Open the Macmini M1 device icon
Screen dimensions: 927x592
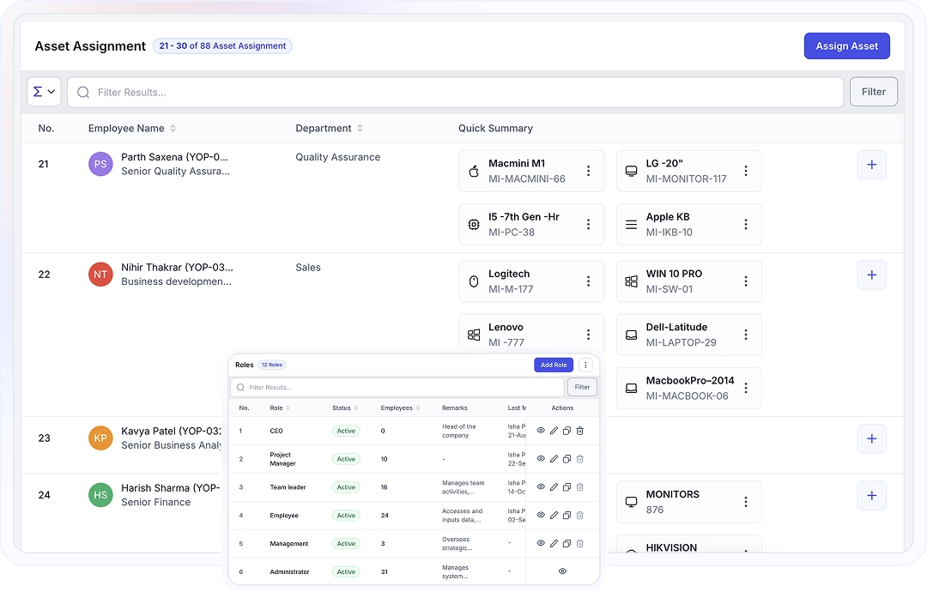(x=474, y=171)
